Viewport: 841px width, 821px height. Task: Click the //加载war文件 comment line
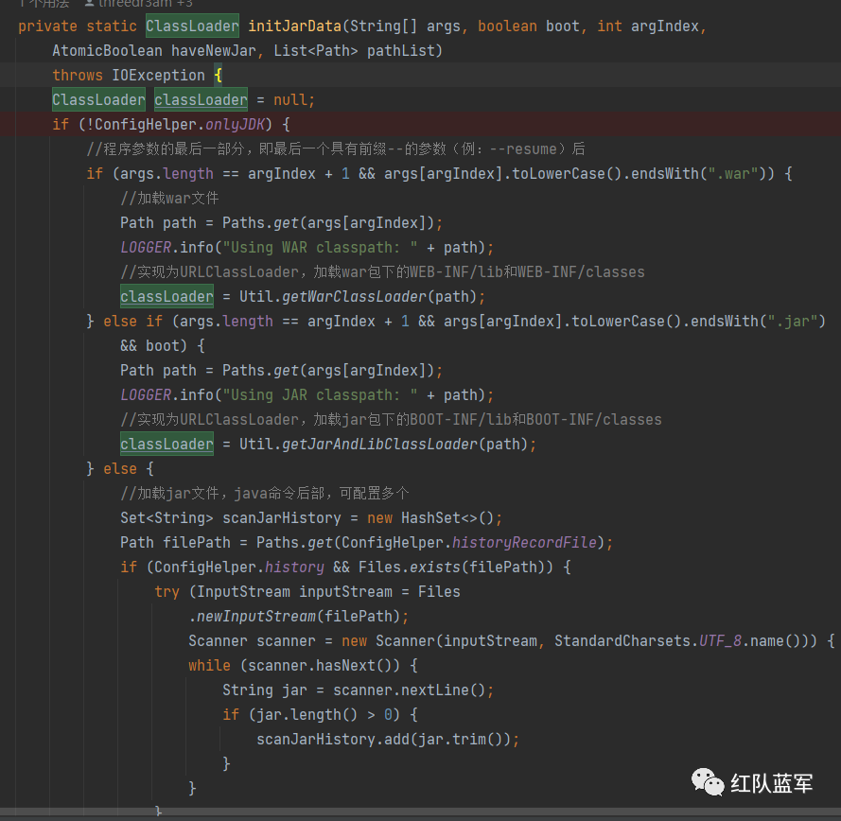click(x=169, y=198)
